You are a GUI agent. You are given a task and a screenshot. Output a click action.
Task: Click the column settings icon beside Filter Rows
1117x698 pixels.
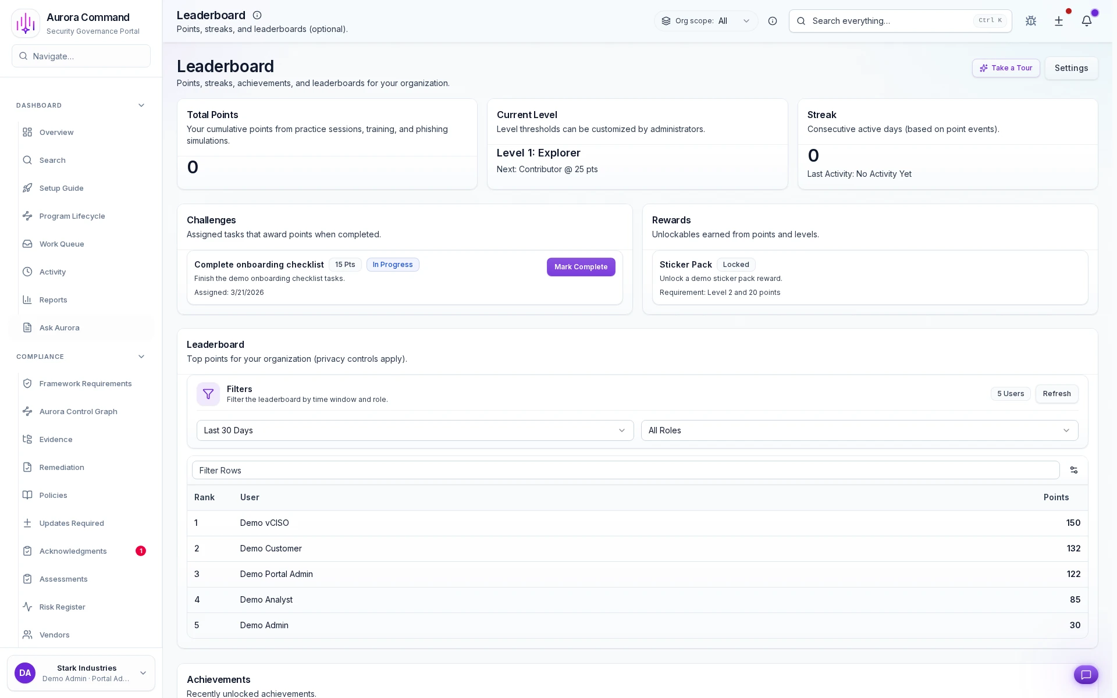[x=1073, y=470]
